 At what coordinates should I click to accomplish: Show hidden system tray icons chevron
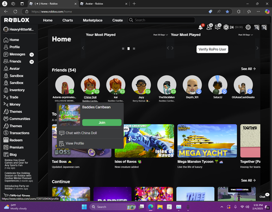point(221,207)
